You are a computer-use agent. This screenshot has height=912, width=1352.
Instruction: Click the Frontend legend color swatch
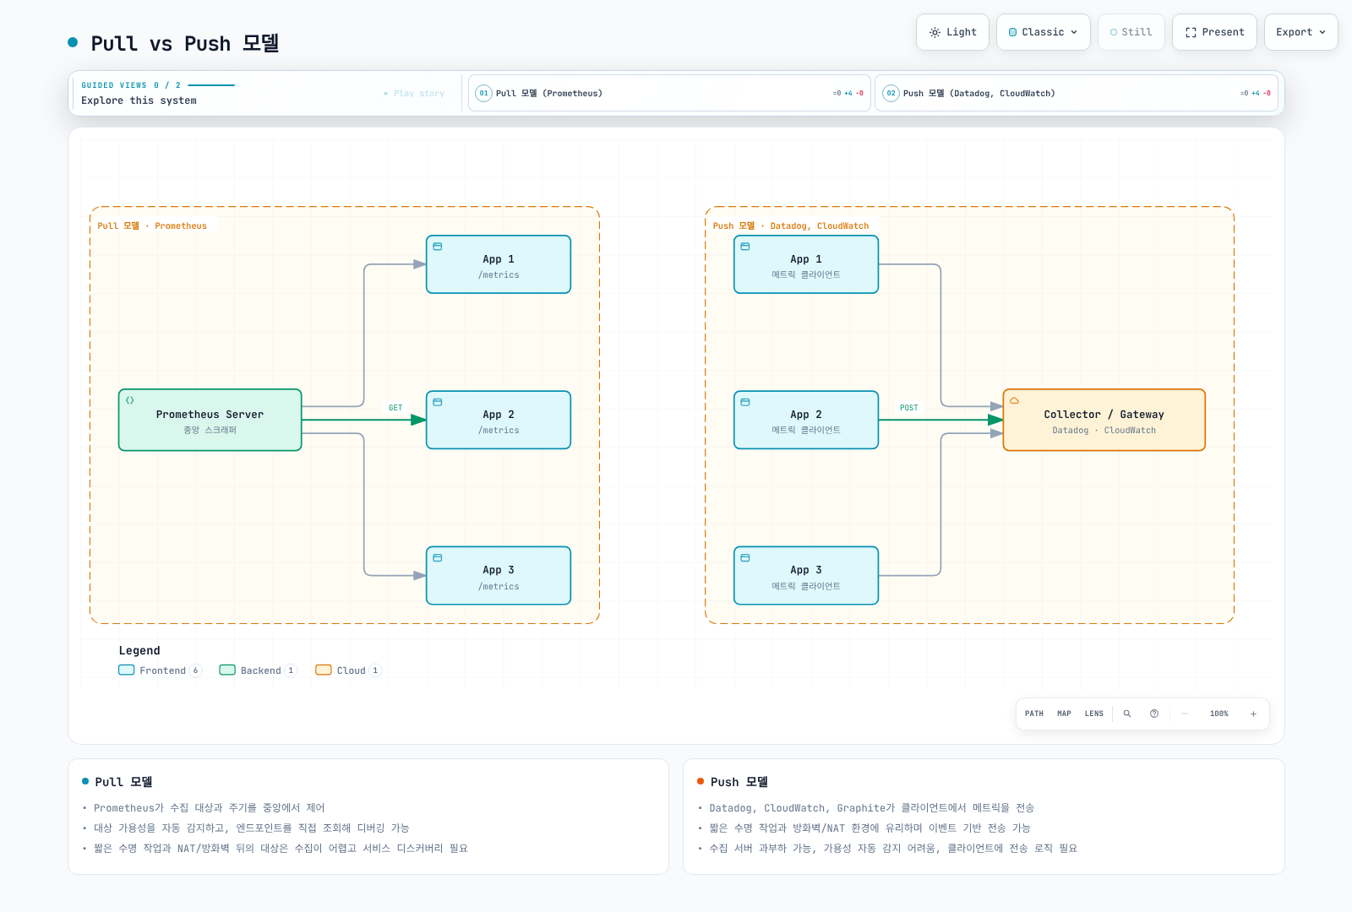coord(127,670)
